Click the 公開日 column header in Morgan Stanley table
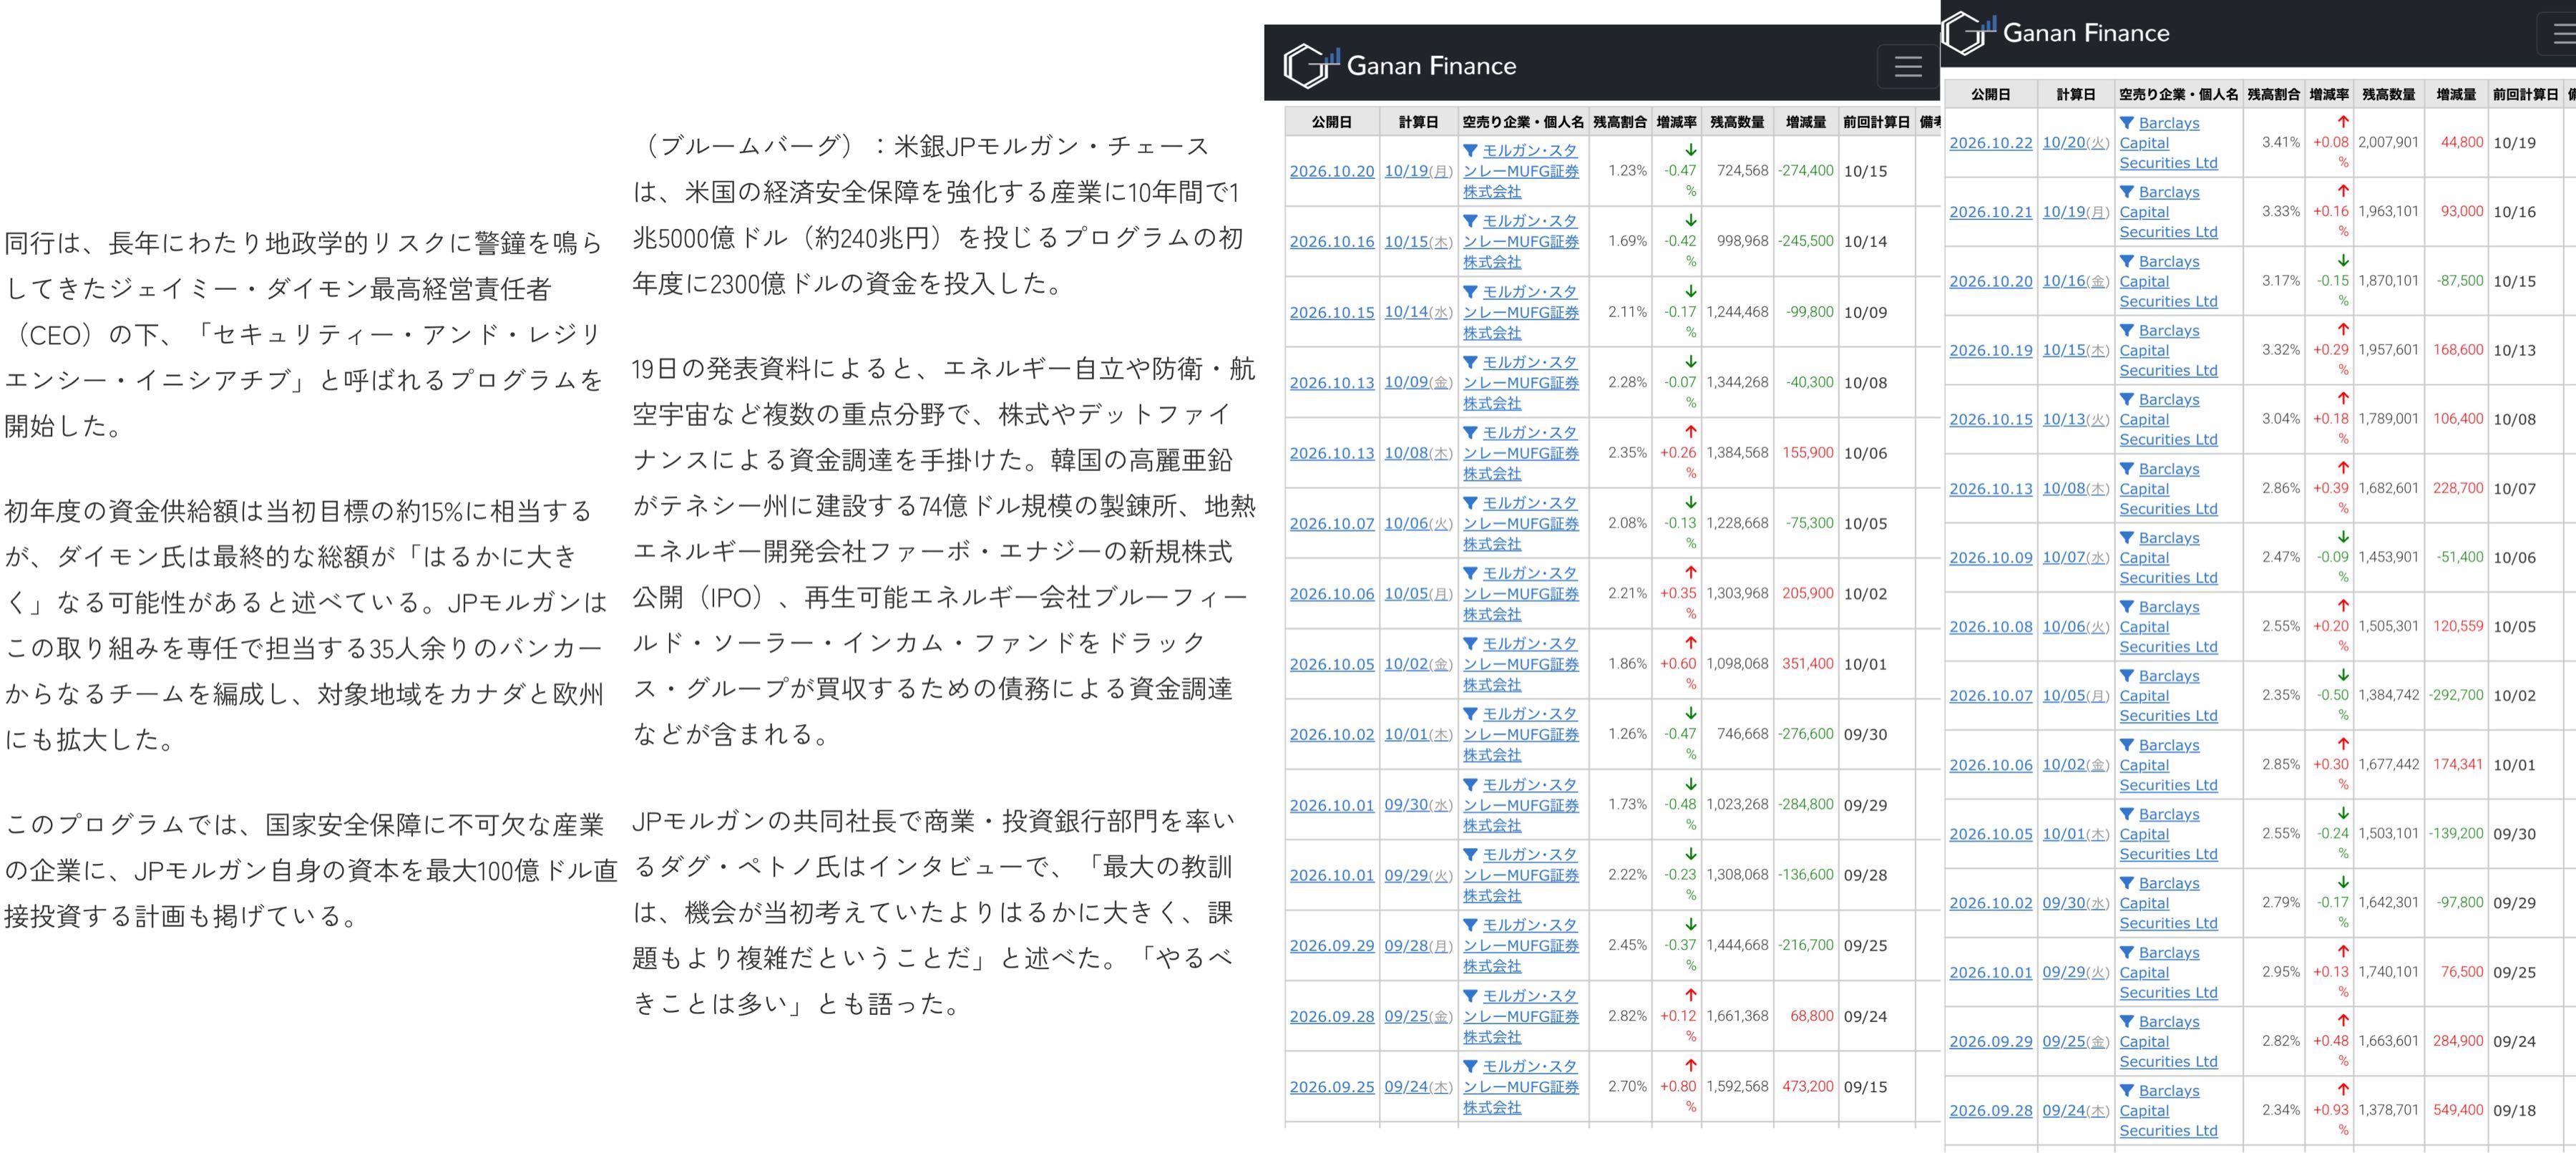 [1332, 122]
